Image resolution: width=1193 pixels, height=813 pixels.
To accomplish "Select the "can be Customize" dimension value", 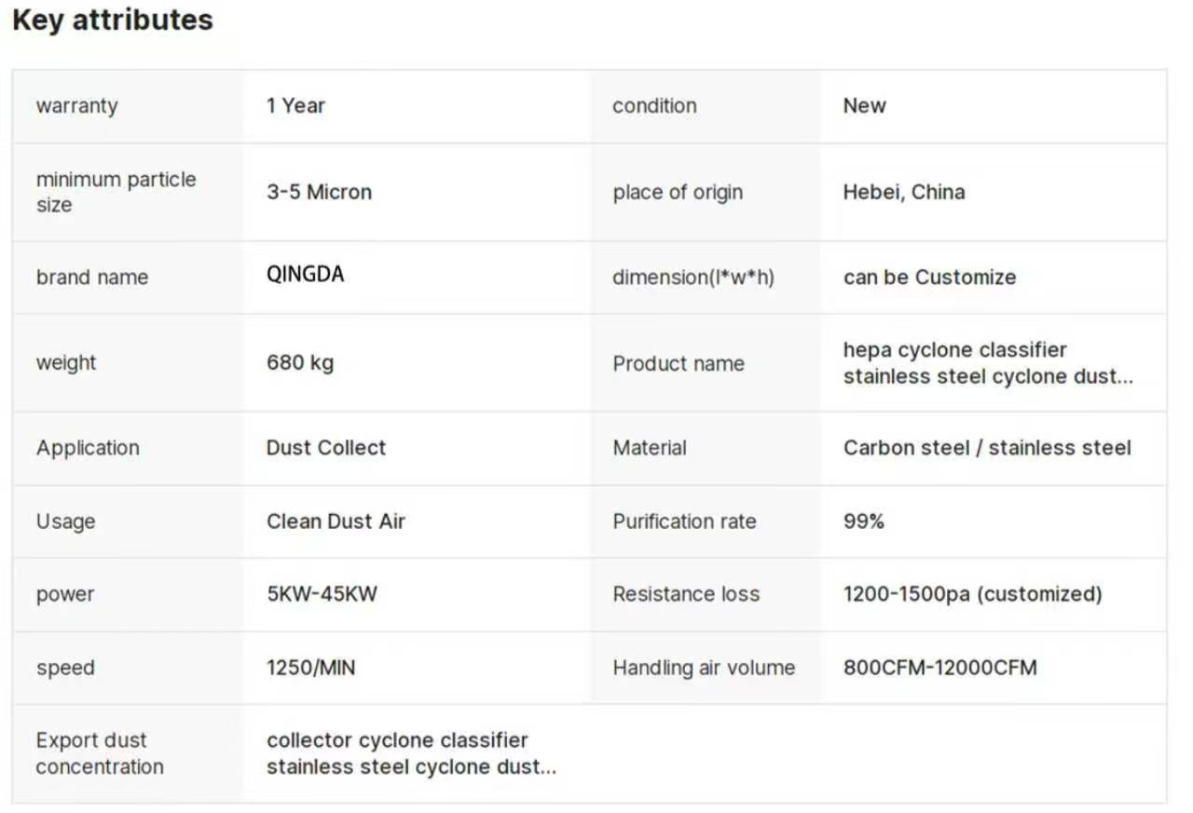I will click(929, 278).
